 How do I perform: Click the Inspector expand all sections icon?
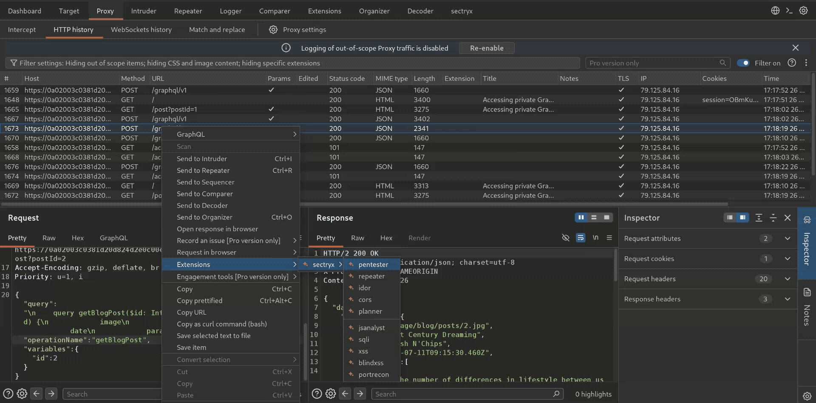(x=759, y=218)
